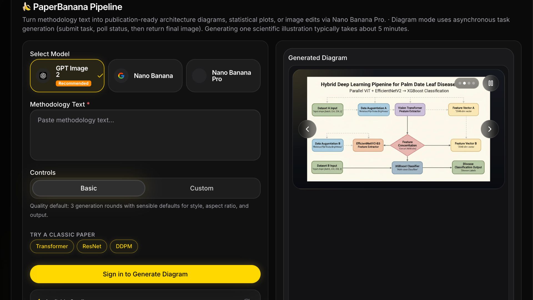Select the third carousel indicator dot
The image size is (533, 300).
coord(469,83)
